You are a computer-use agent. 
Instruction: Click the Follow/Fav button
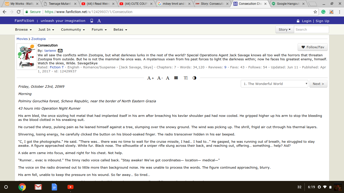[313, 47]
